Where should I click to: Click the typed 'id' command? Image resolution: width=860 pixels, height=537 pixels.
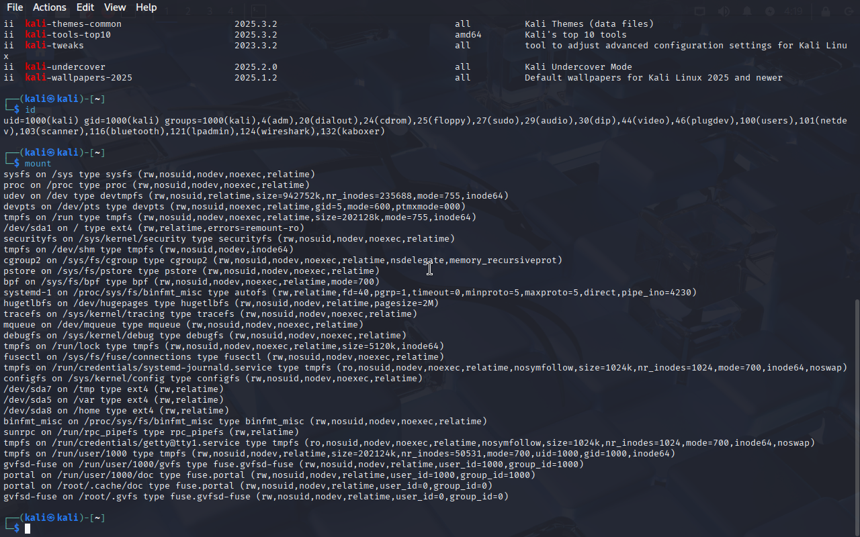point(30,109)
